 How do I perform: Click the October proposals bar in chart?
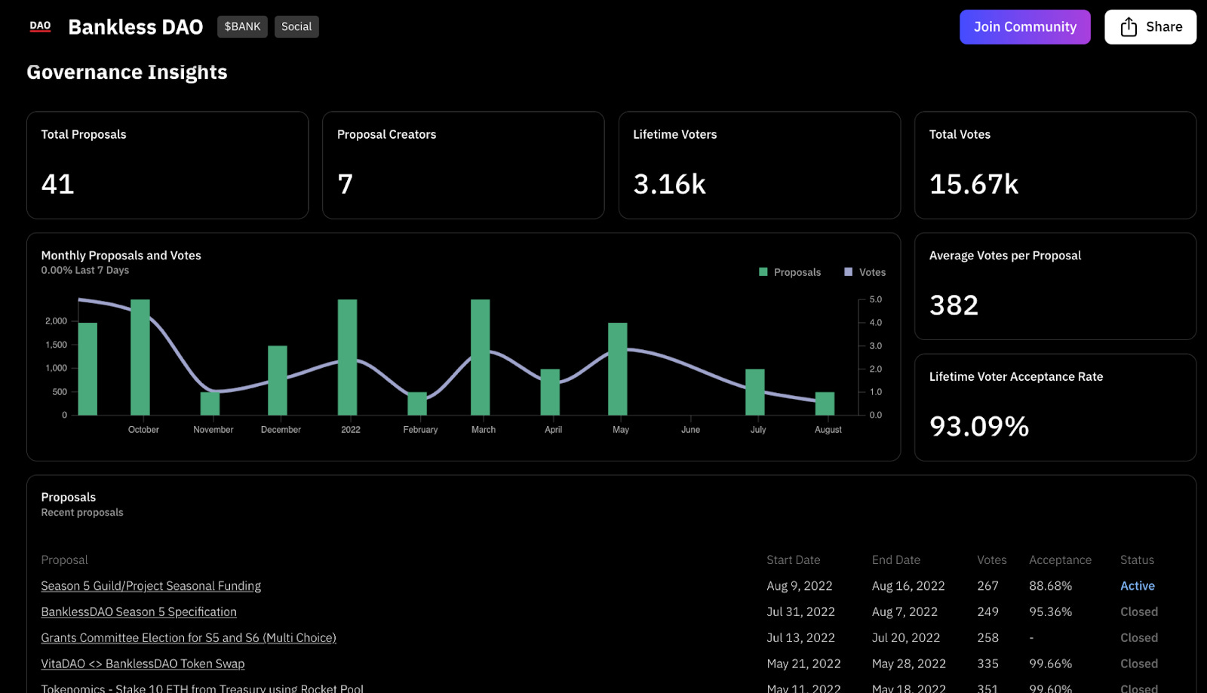140,357
